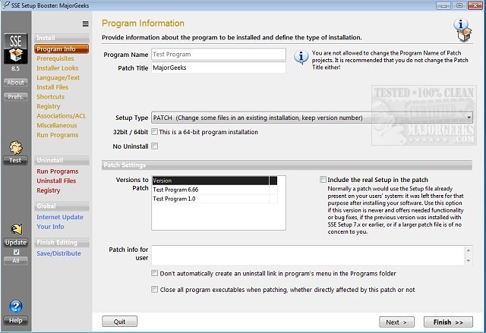This screenshot has height=333, width=486.
Task: Open the hamburger menu icon
Action: click(86, 24)
